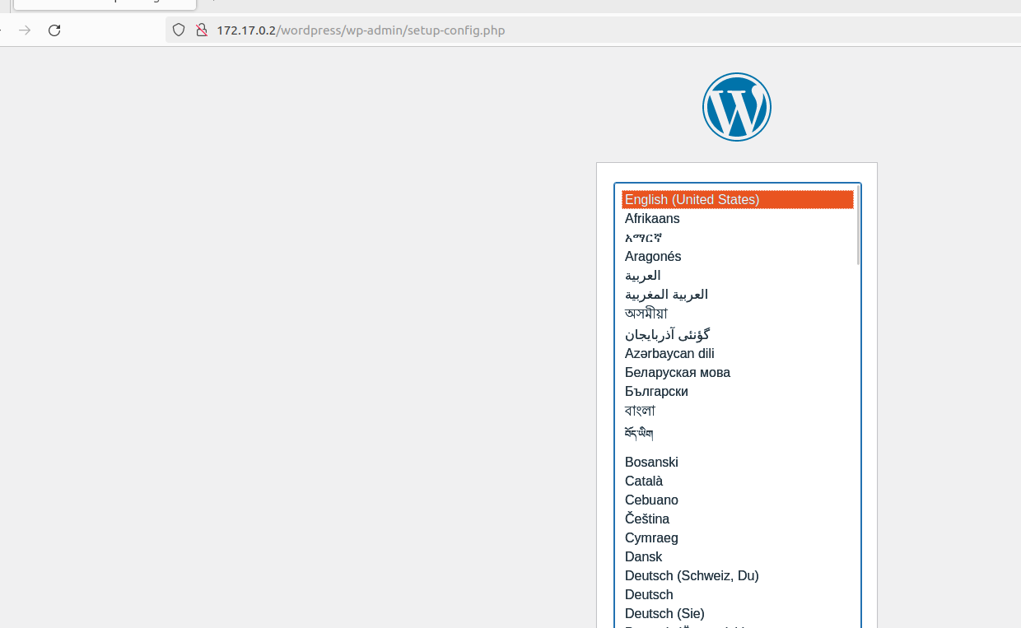
Task: Open the shield tracking protection icon
Action: point(179,30)
